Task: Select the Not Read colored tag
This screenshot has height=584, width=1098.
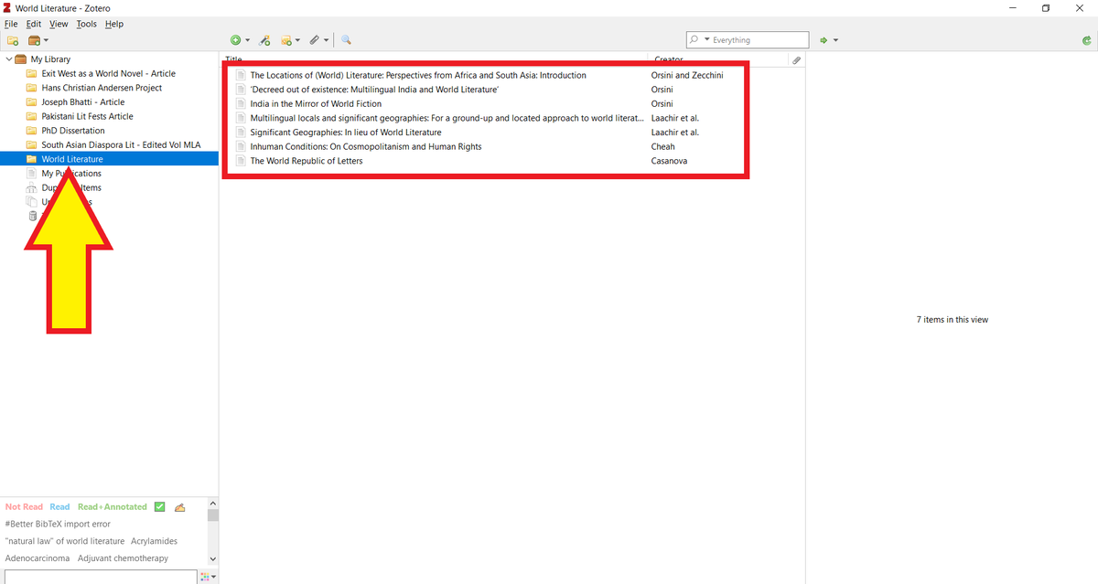Action: click(23, 506)
